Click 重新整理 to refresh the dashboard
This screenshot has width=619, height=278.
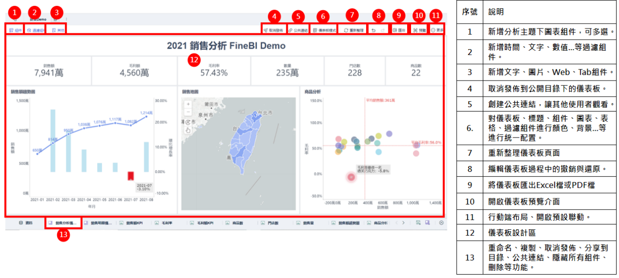tap(353, 30)
